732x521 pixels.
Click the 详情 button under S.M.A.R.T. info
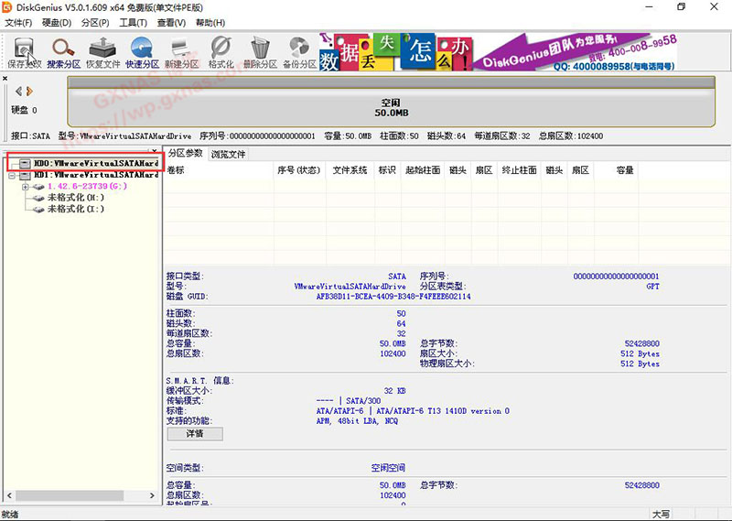[195, 434]
